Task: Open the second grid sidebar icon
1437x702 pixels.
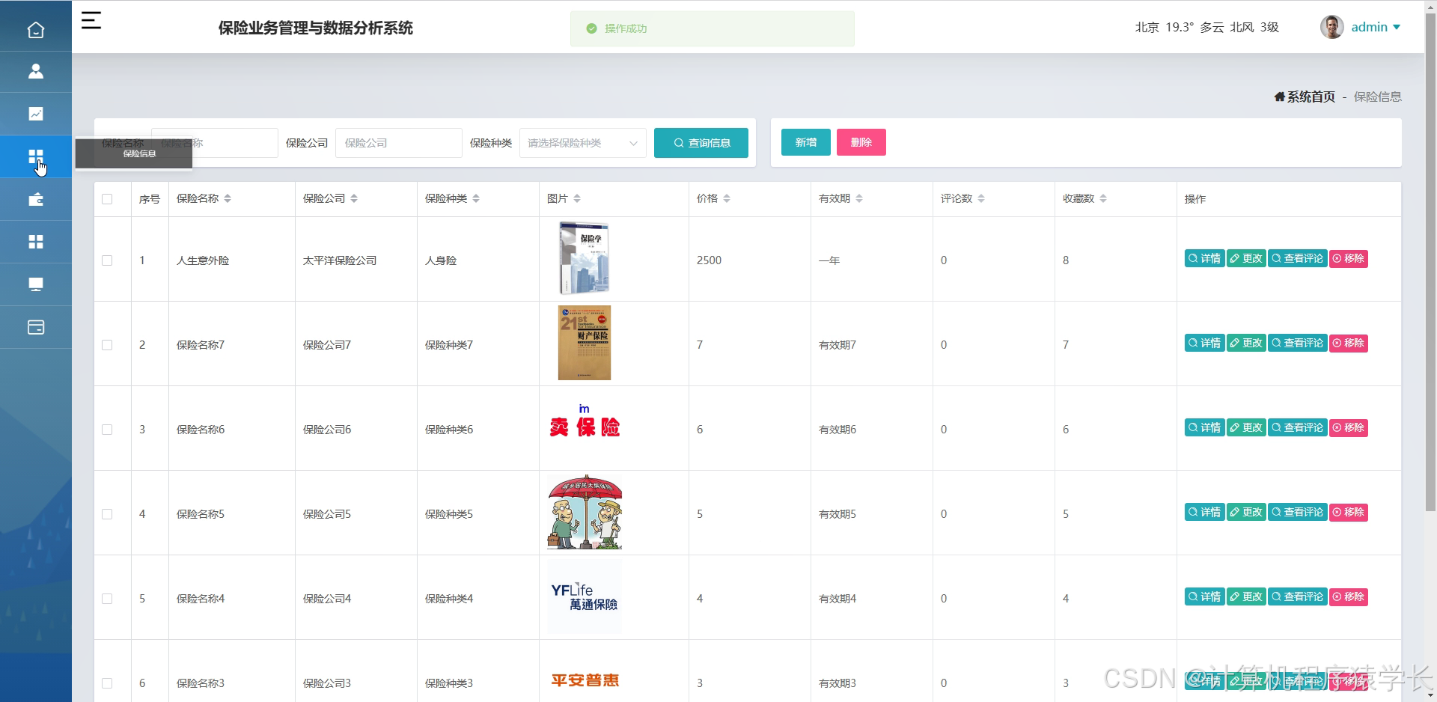Action: pos(35,242)
